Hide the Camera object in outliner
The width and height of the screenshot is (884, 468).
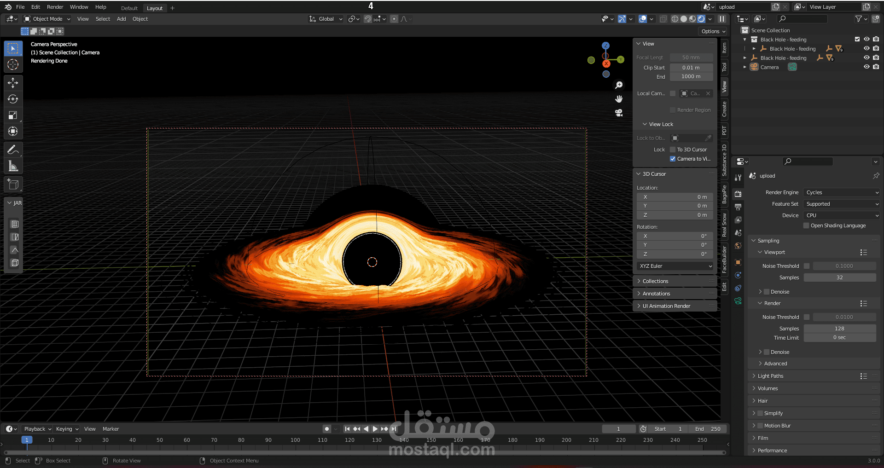coord(867,67)
